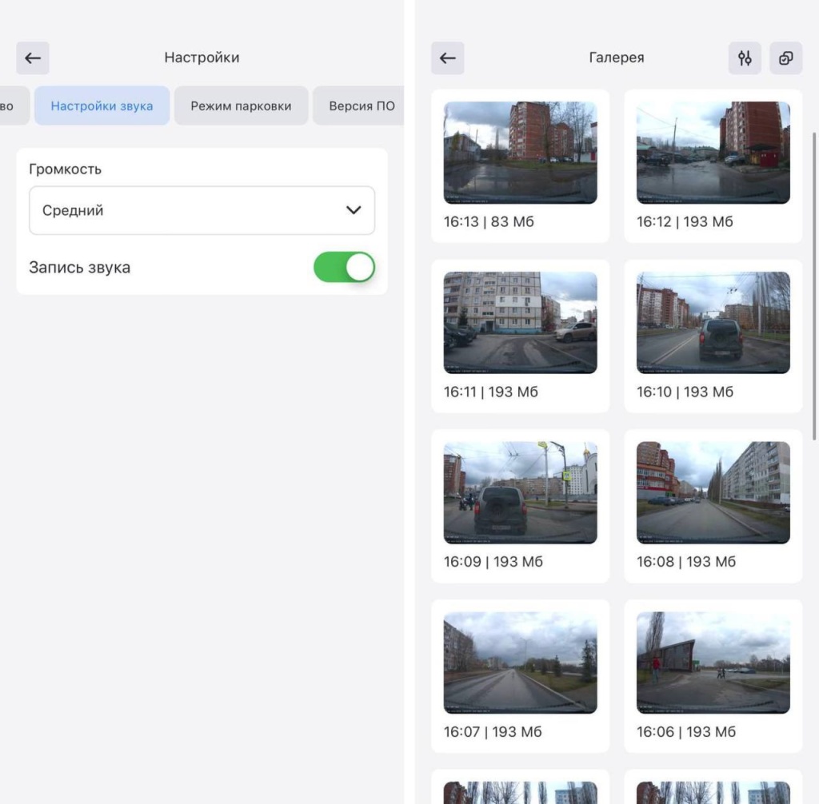Open the 16:13 video thumbnail, 83 Мб
The image size is (819, 804).
pyautogui.click(x=520, y=153)
